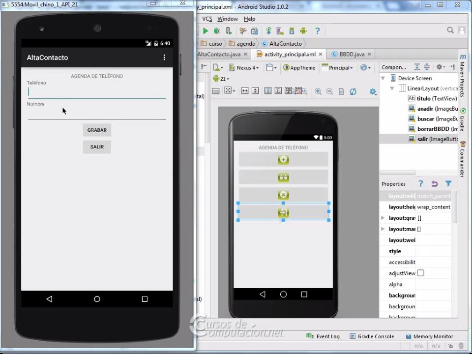This screenshot has height=354, width=472.
Task: Toggle layout width with horizontal arrows icon
Action: click(245, 90)
